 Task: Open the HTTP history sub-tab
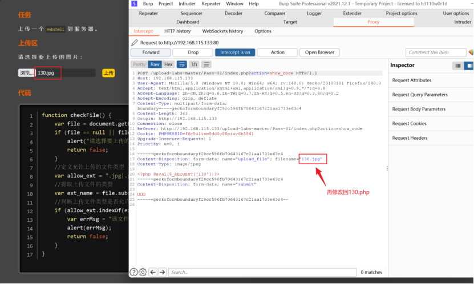tap(177, 31)
